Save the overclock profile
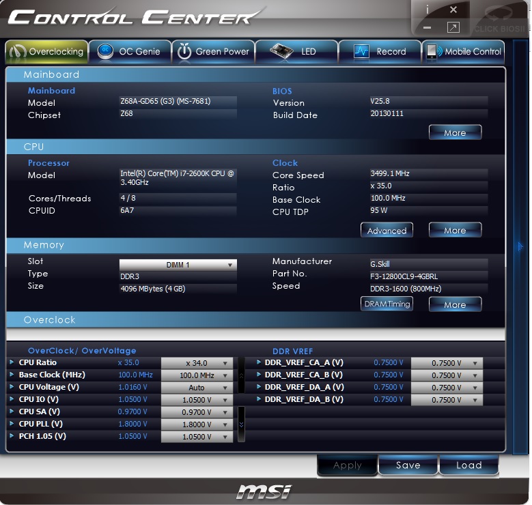This screenshot has height=505, width=532. (x=408, y=465)
